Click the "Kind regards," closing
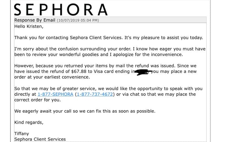Image resolution: width=235 pixels, height=142 pixels. click(29, 122)
